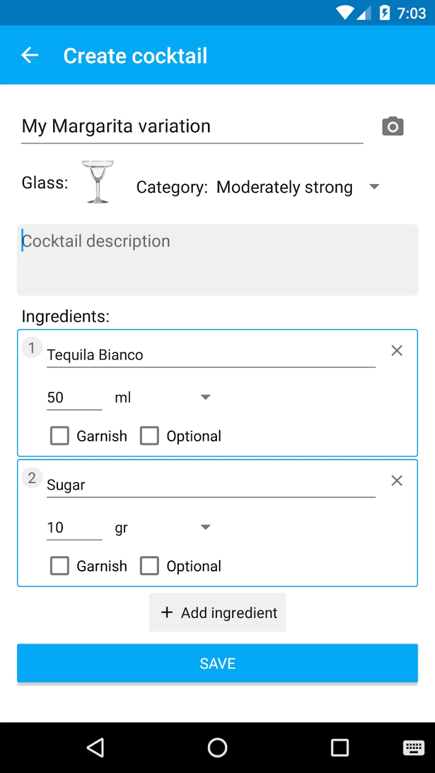This screenshot has width=435, height=773.
Task: Tick Optional for Sugar ingredient
Action: click(149, 566)
